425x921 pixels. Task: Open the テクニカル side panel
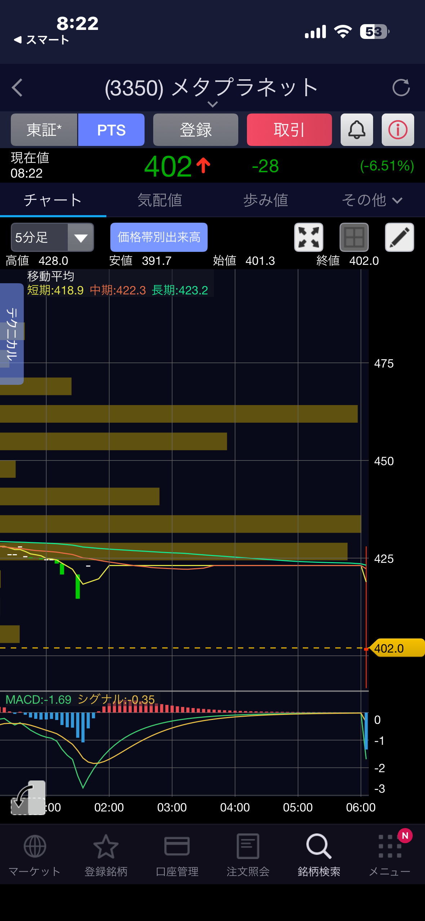click(x=12, y=334)
